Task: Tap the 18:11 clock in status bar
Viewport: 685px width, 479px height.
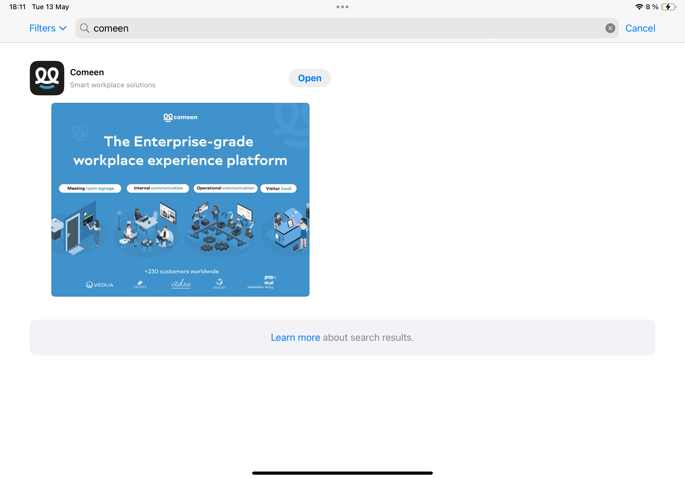Action: 17,7
